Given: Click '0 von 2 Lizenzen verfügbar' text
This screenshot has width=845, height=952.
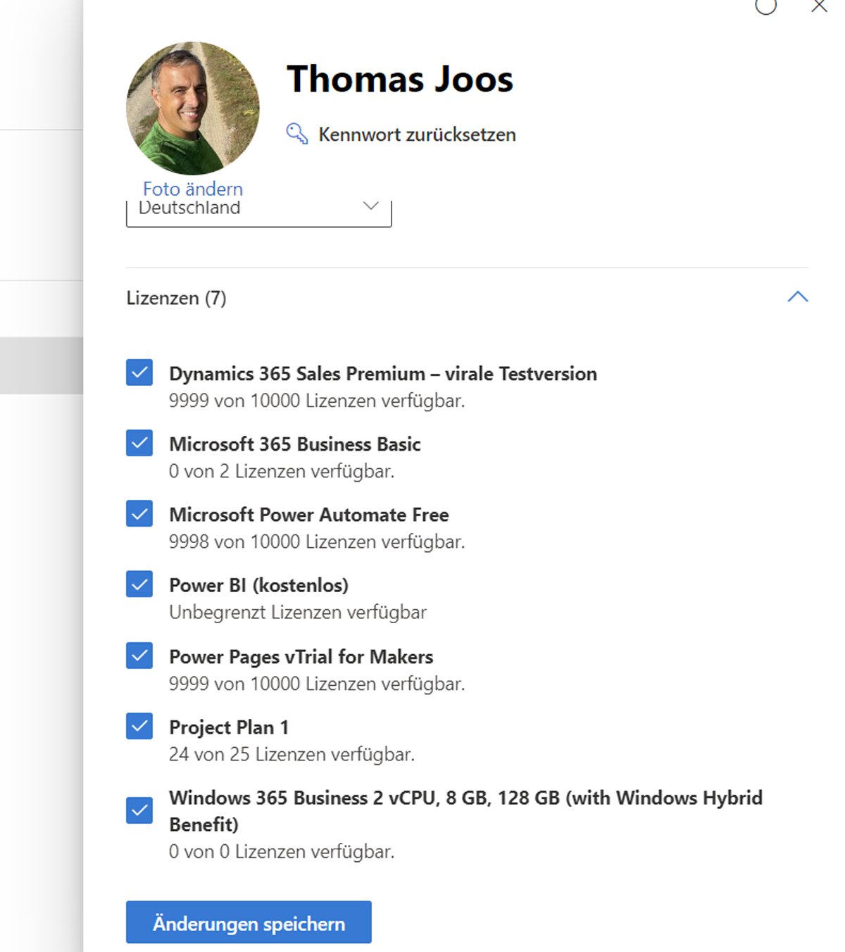Looking at the screenshot, I should (x=282, y=471).
